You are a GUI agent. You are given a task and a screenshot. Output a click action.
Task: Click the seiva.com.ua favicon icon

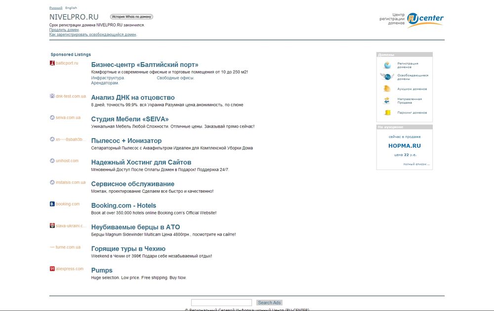[x=52, y=118]
